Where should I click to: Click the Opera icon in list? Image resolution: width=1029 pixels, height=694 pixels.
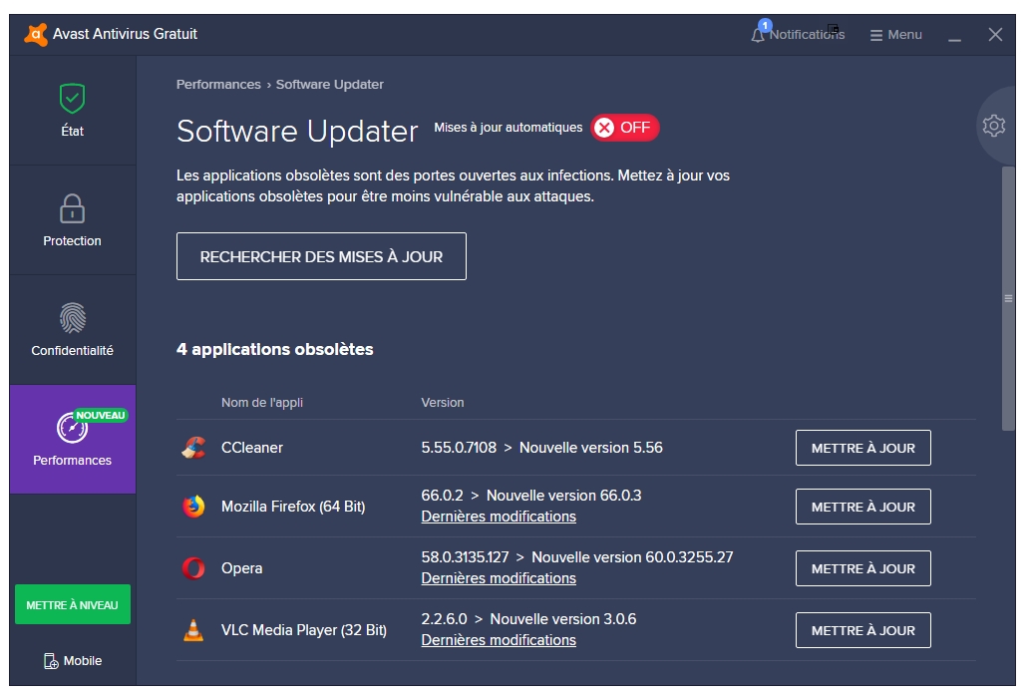pyautogui.click(x=193, y=568)
